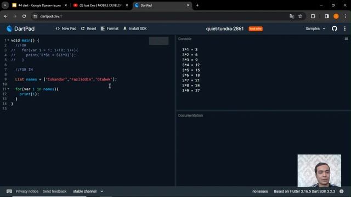Viewport: 351px width, 197px height.
Task: Reset the pad code
Action: (x=89, y=28)
